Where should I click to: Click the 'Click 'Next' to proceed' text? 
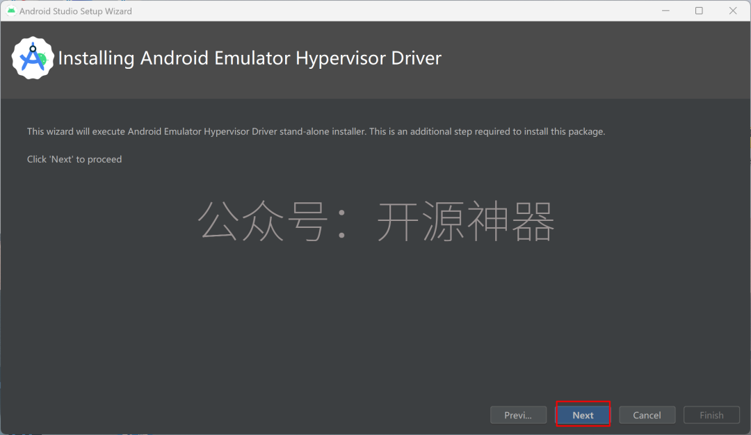[74, 159]
